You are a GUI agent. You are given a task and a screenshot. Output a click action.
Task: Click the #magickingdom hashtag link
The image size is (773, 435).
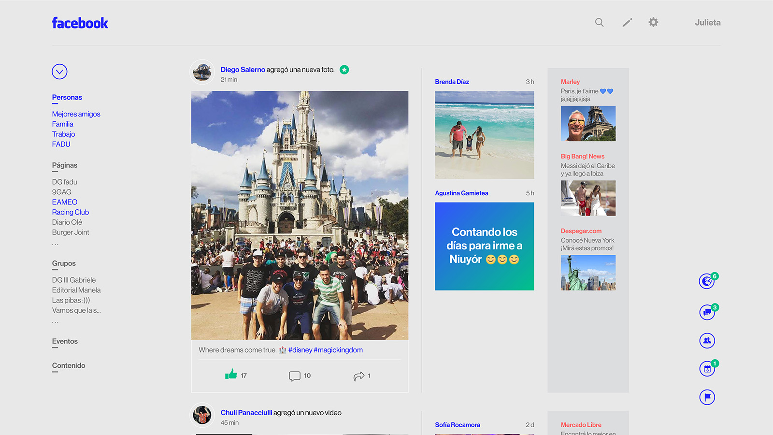tap(338, 350)
